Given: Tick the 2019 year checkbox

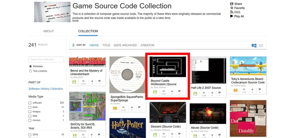Looking at the screenshot, I should tap(30, 135).
